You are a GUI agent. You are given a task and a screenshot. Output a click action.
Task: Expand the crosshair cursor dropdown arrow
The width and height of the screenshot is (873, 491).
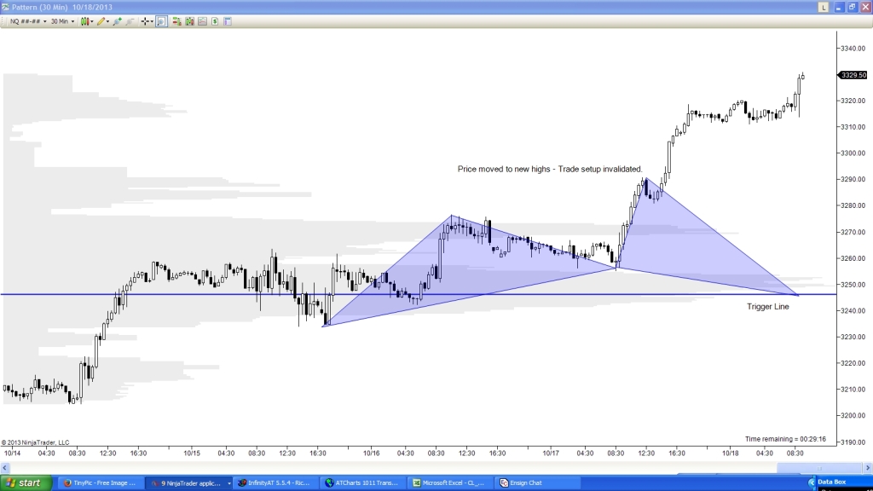(152, 21)
